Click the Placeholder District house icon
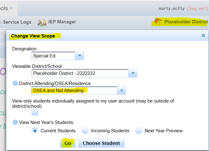 [158, 22]
